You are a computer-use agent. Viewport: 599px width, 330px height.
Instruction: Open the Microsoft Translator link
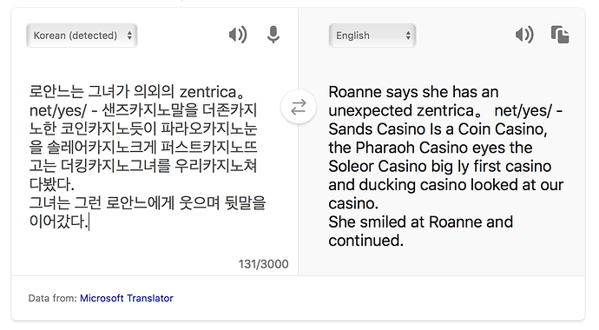[127, 298]
